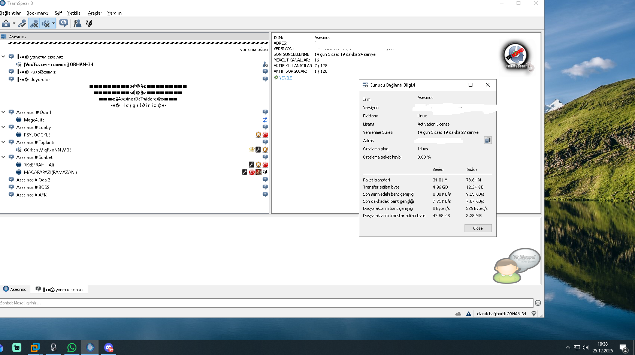This screenshot has height=355, width=635.
Task: Click the connection signal icon in status bar
Action: tap(534, 314)
